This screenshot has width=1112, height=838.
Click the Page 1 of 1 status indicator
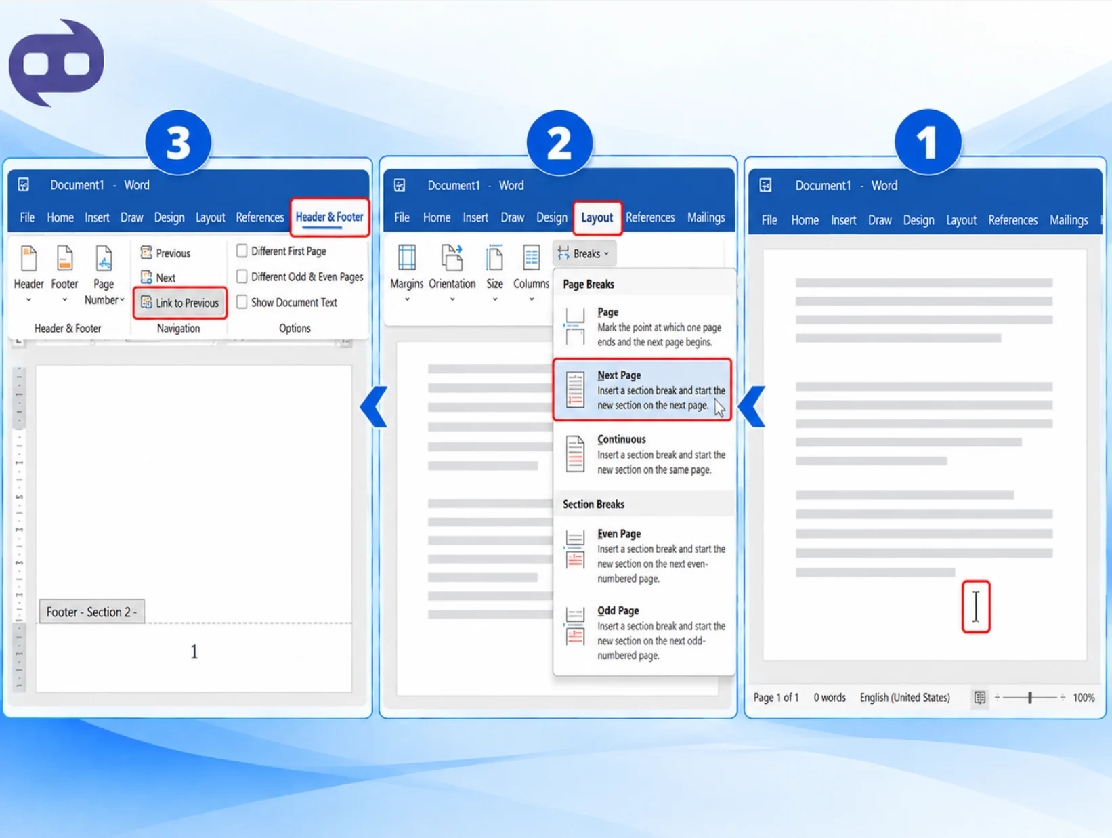[x=776, y=698]
